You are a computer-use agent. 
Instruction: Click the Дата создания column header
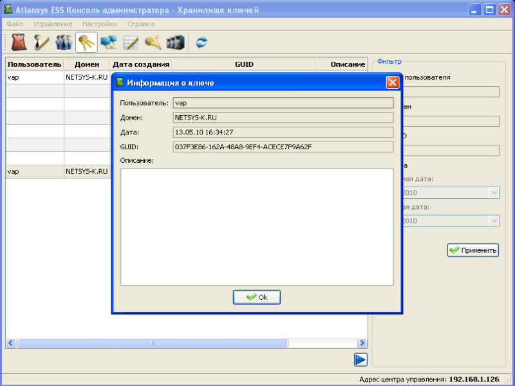(x=141, y=64)
